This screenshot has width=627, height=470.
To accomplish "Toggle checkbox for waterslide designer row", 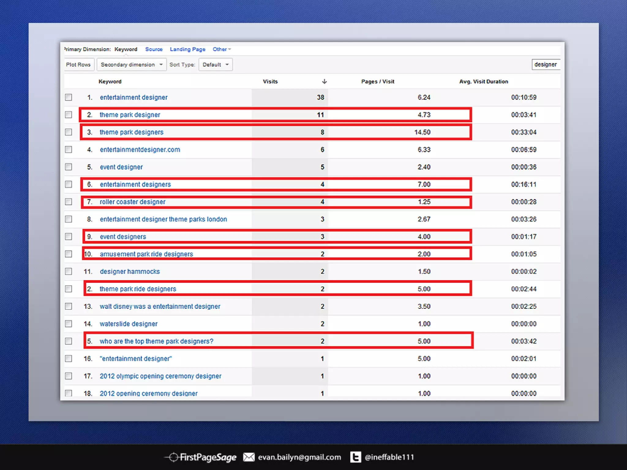I will point(69,324).
